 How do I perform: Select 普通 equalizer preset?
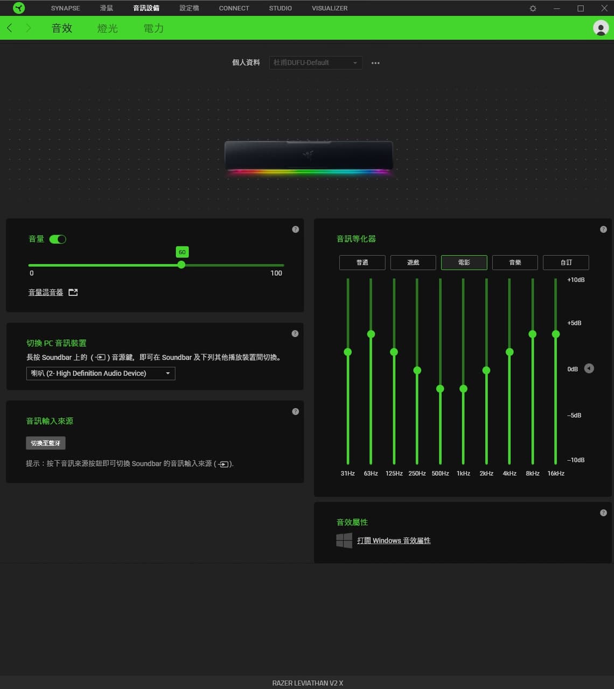[362, 263]
